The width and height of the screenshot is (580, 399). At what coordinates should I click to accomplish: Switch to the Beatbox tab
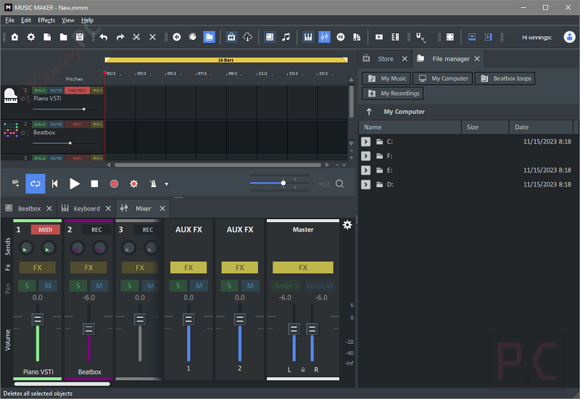(x=29, y=209)
